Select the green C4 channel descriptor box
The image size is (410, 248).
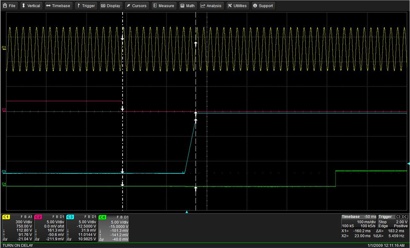[114, 228]
